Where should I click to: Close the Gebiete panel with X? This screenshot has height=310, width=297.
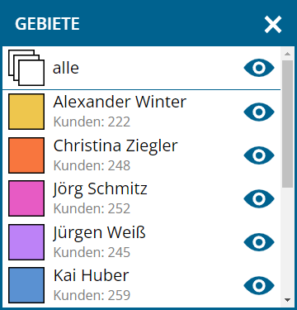click(273, 25)
